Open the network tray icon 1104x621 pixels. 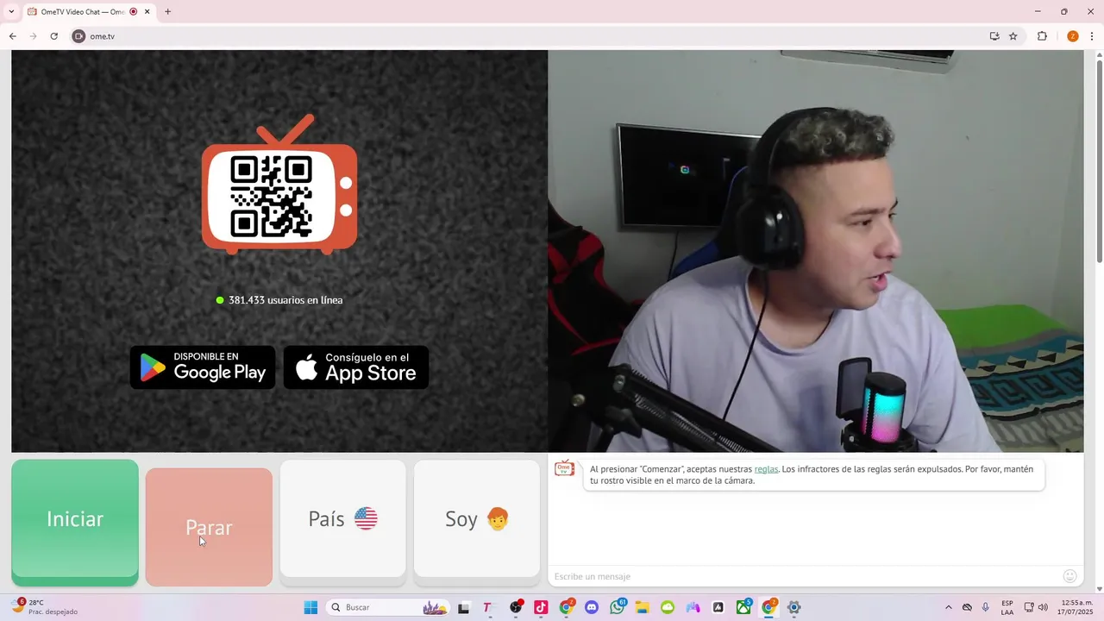click(x=1029, y=607)
